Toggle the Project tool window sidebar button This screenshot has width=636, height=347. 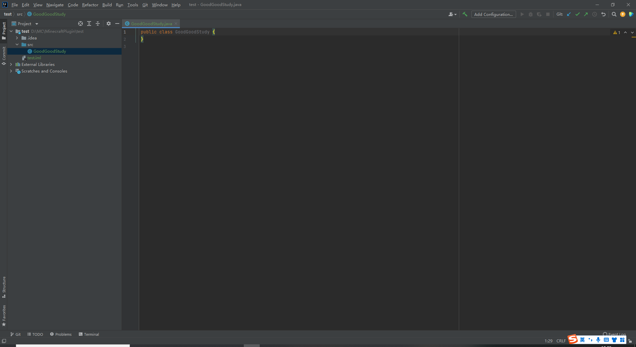[4, 31]
